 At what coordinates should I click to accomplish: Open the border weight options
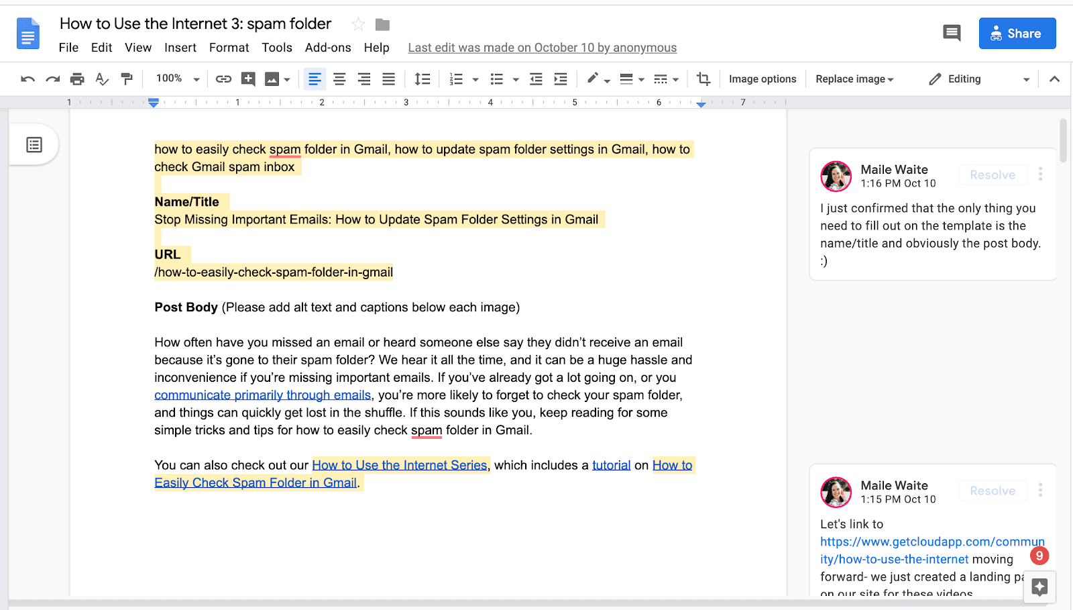pos(626,79)
